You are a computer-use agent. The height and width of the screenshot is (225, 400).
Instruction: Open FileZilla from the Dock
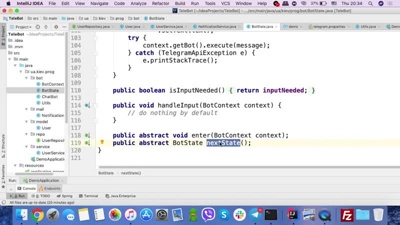[x=347, y=215]
